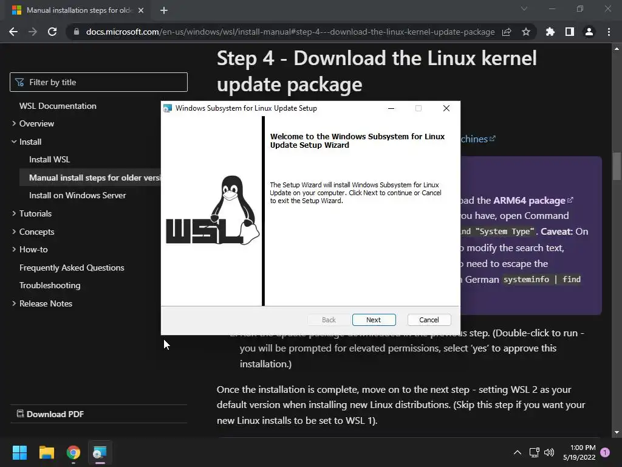
Task: Expand the Tutorials section
Action: coord(35,213)
